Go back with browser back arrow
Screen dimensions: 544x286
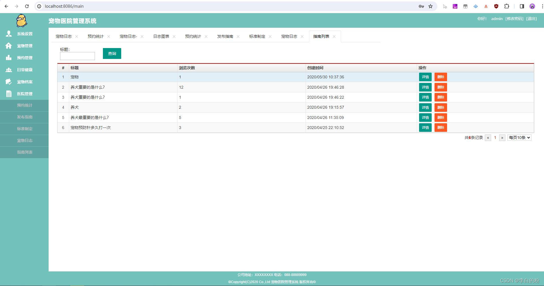[6, 6]
